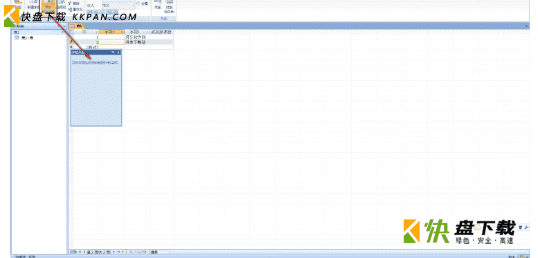Open Object Dependencies in the ribbon
Screen dimensions: 538x258
click(169, 6)
